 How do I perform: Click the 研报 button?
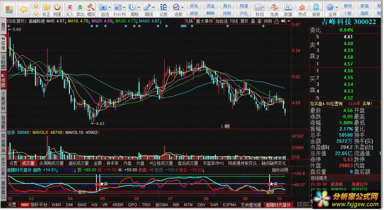pos(194,13)
